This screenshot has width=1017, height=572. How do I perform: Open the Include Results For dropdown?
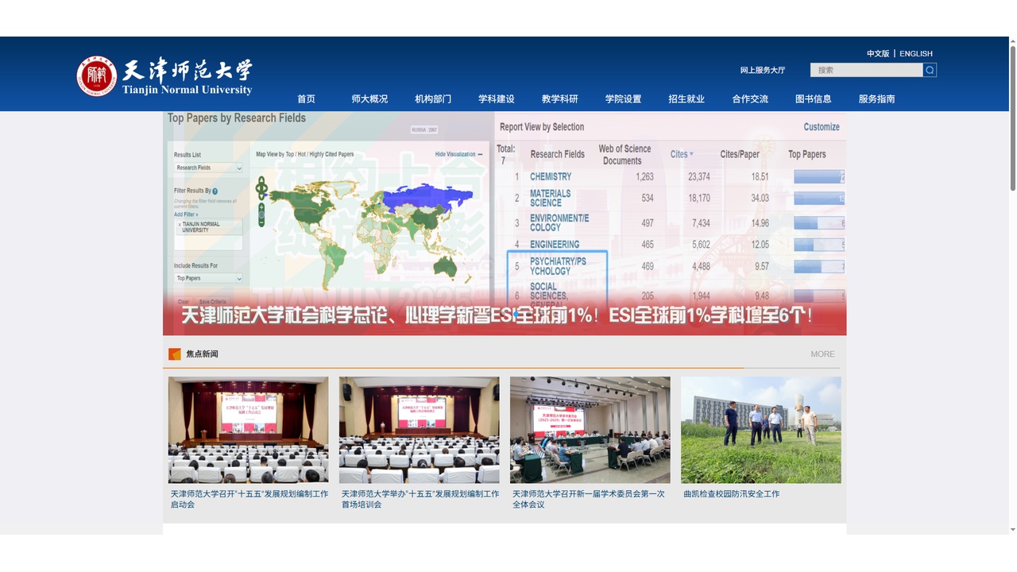[208, 278]
